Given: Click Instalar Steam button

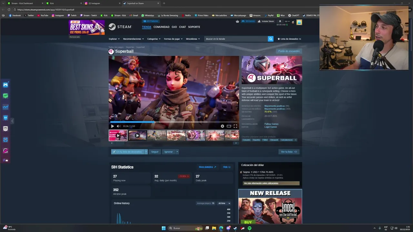Looking at the screenshot, I should (266, 21).
